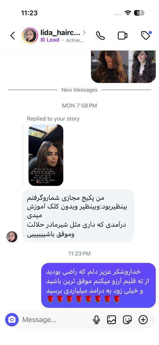The image size is (159, 345).
Task: Open the label tag icon in header
Action: click(146, 35)
